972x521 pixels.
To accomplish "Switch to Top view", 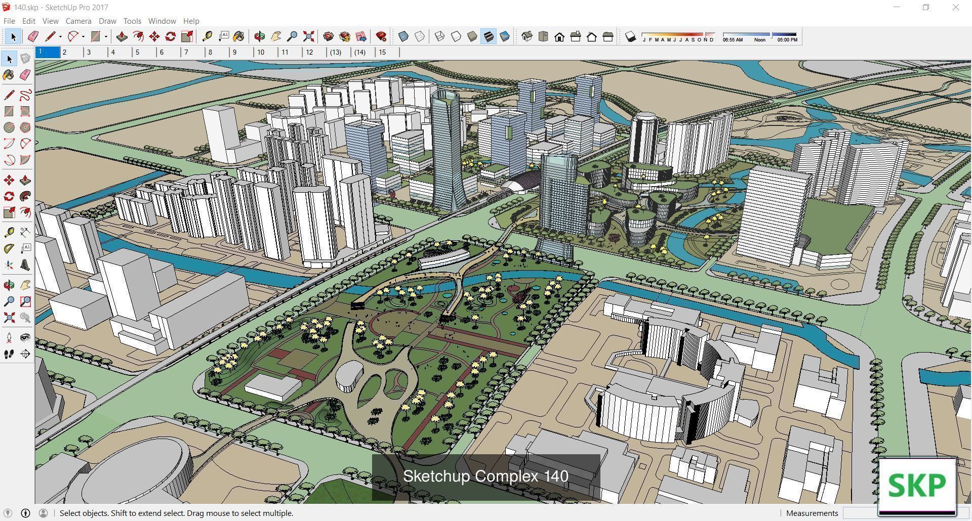I will coord(543,36).
